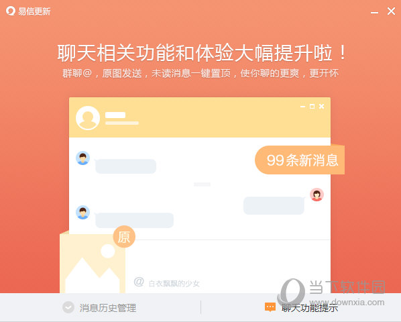The height and width of the screenshot is (322, 401).
Task: Click the large white profile avatar
Action: (88, 118)
